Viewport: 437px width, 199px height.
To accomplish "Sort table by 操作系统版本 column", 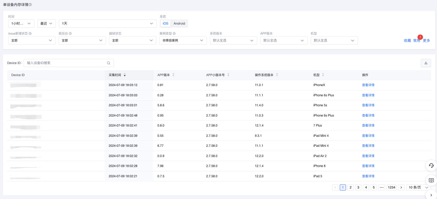I will [x=277, y=75].
